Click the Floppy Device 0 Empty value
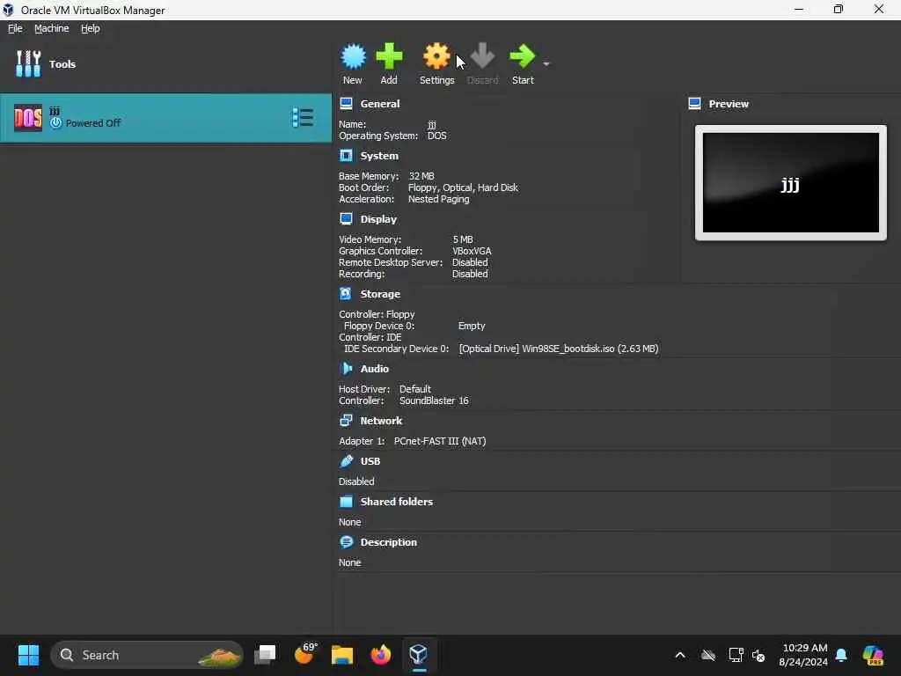Viewport: 901px width, 676px height. [472, 326]
